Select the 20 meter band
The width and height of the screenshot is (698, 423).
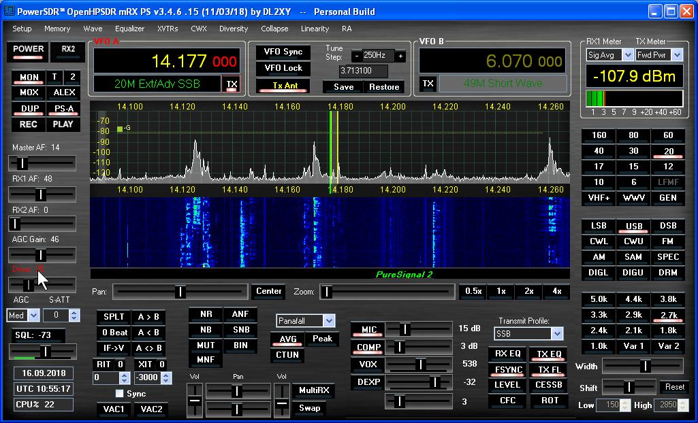(668, 151)
